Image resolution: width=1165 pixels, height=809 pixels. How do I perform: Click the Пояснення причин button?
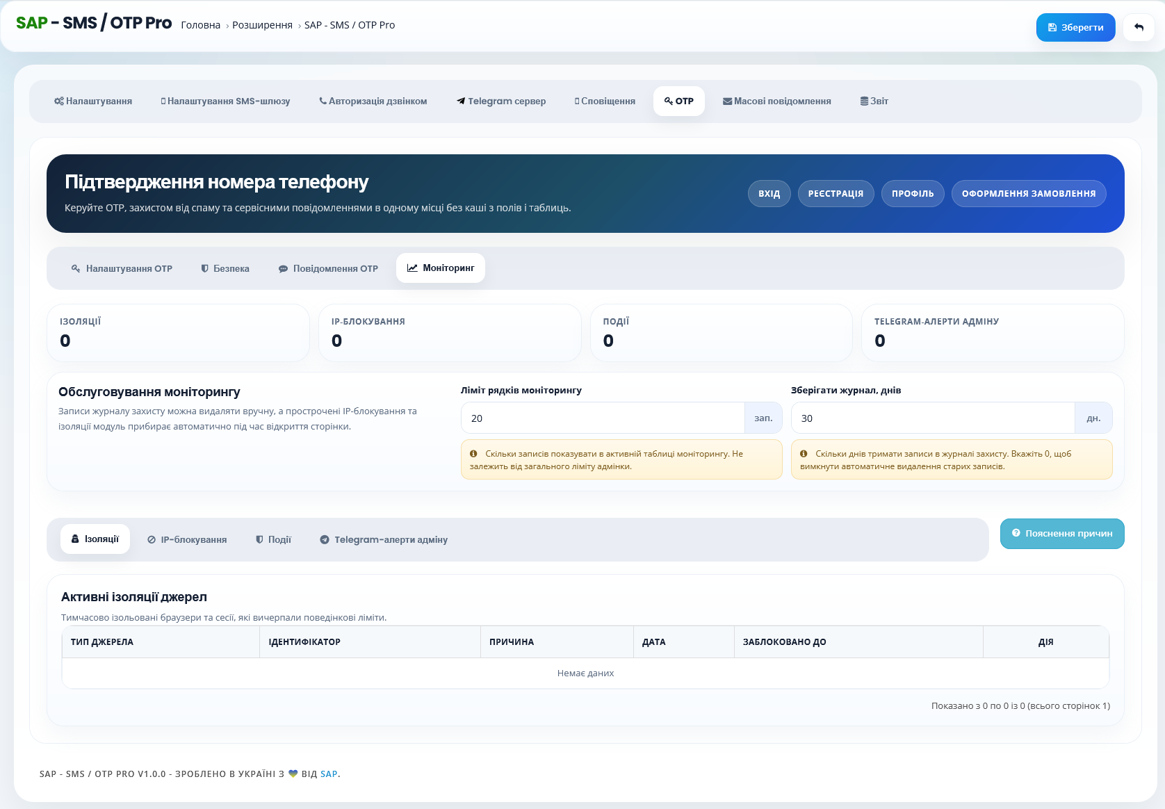(x=1062, y=534)
